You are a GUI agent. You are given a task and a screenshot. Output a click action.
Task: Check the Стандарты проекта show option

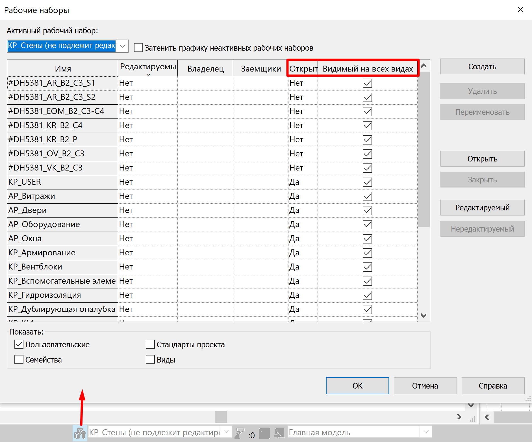point(150,344)
